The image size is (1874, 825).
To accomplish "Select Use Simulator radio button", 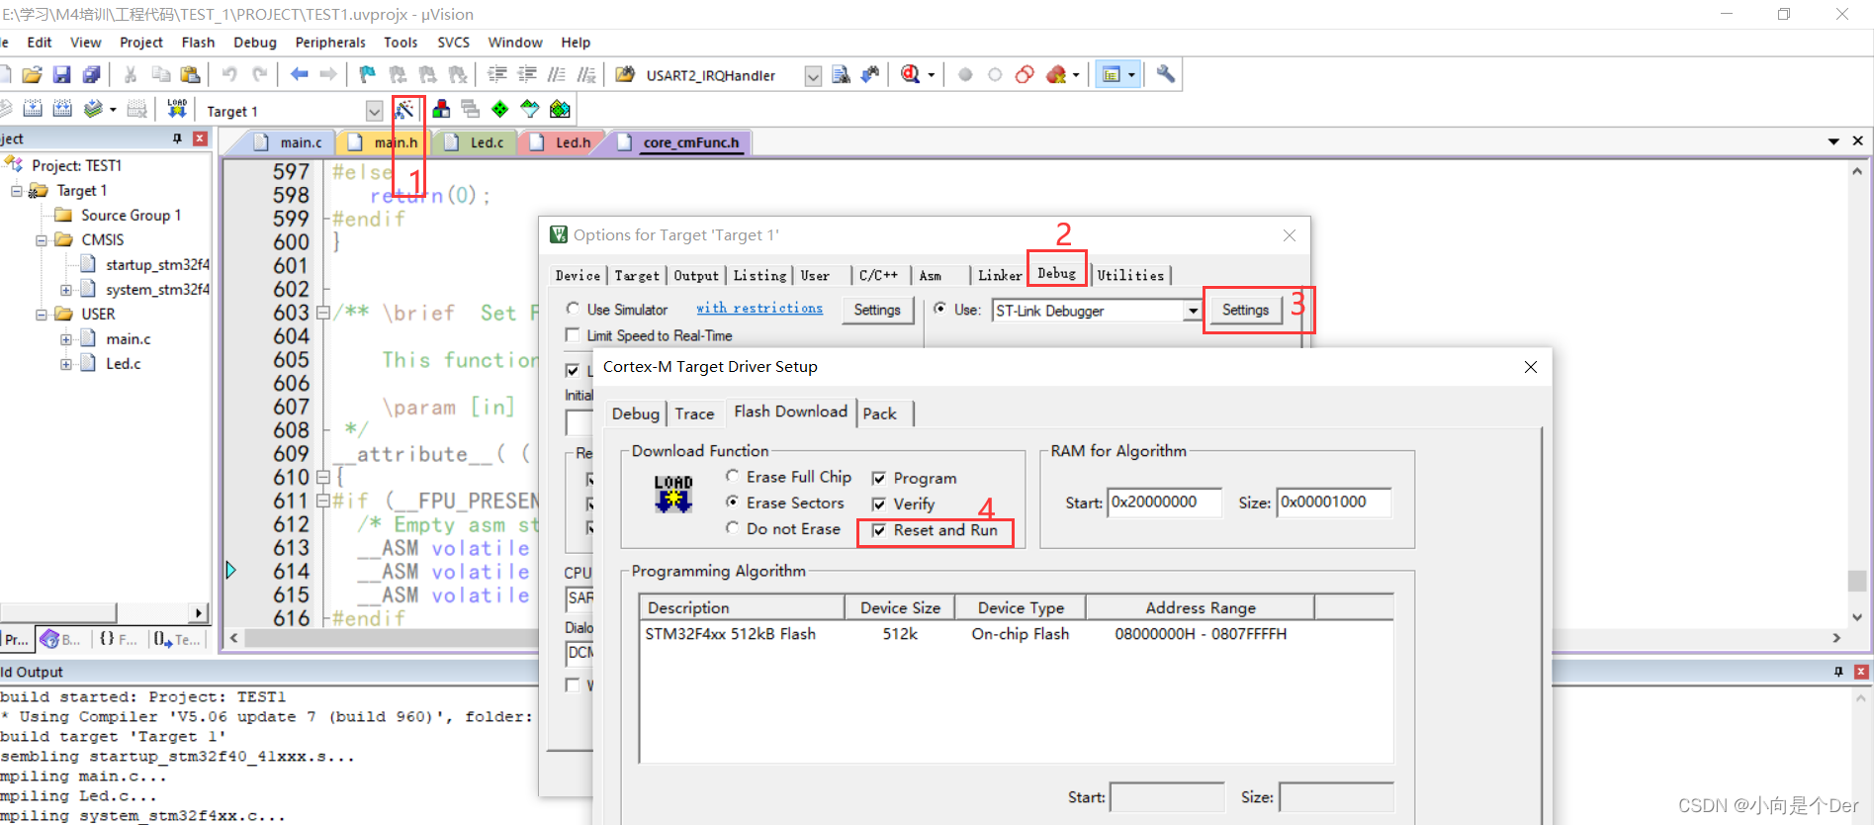I will (573, 309).
